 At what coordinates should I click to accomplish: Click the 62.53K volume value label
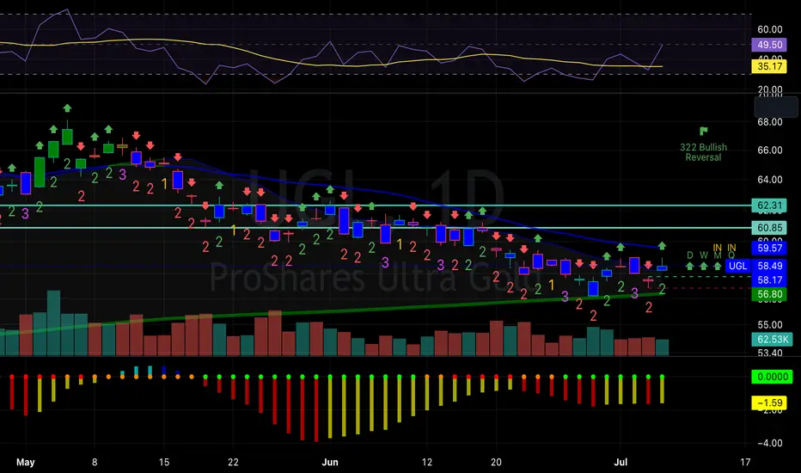coord(772,340)
